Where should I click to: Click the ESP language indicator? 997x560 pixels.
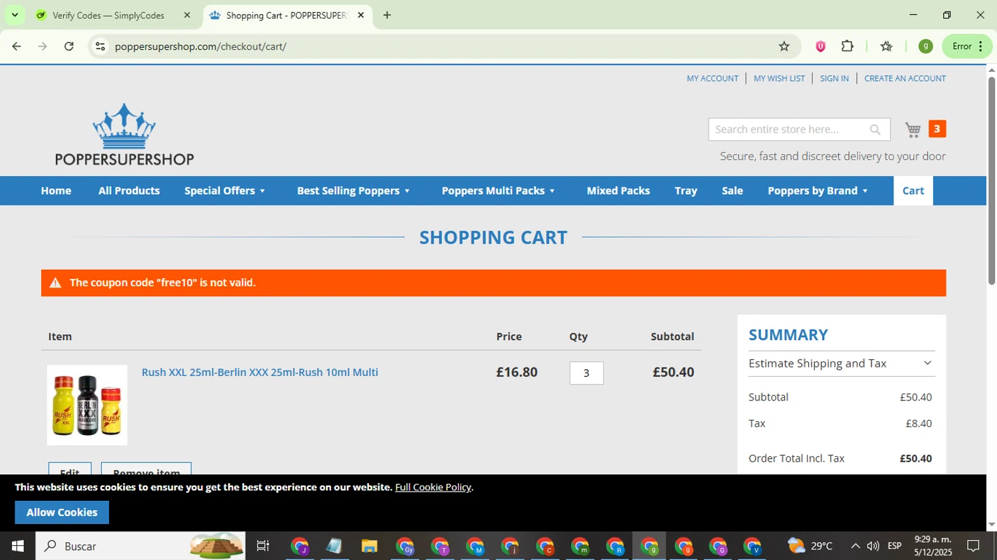(895, 546)
